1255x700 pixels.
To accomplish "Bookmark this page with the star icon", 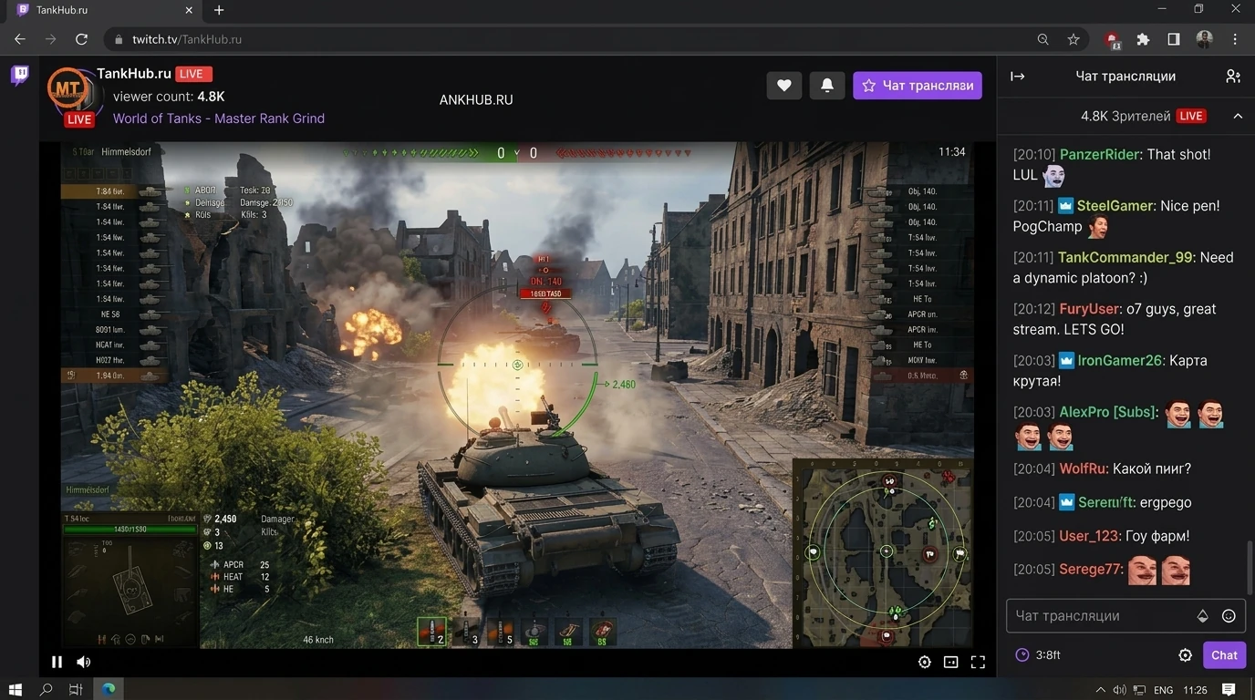I will click(1073, 39).
